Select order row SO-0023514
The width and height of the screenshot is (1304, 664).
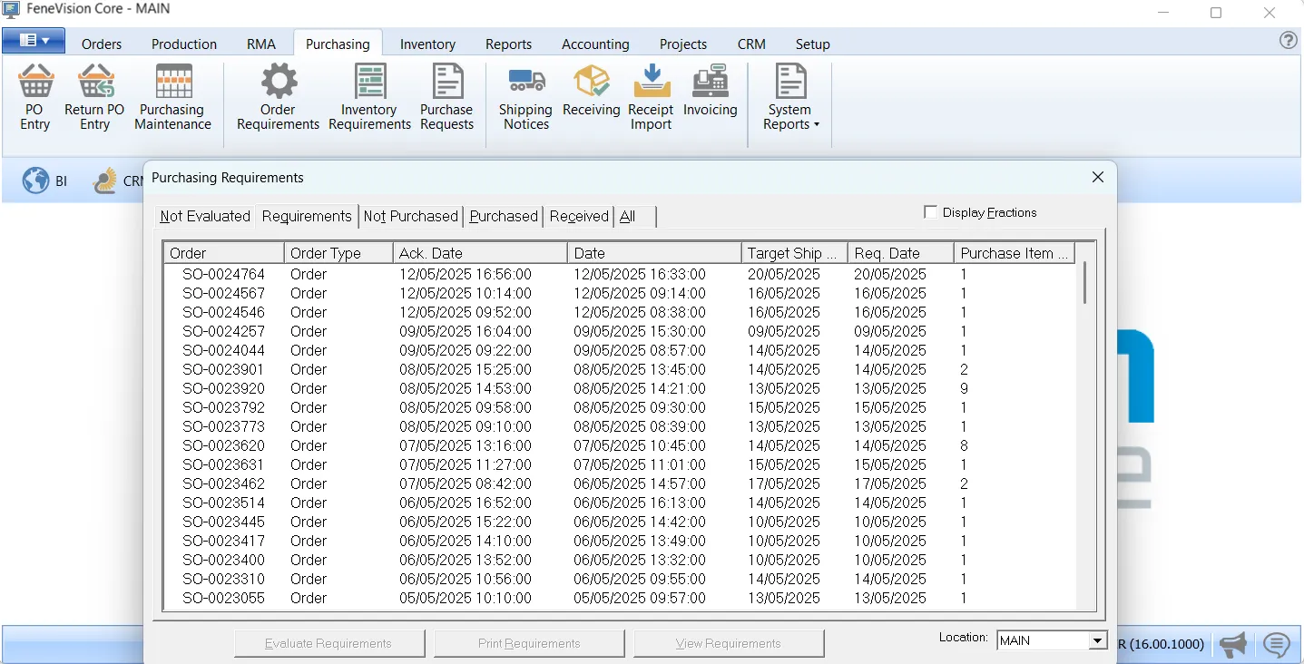tap(620, 503)
